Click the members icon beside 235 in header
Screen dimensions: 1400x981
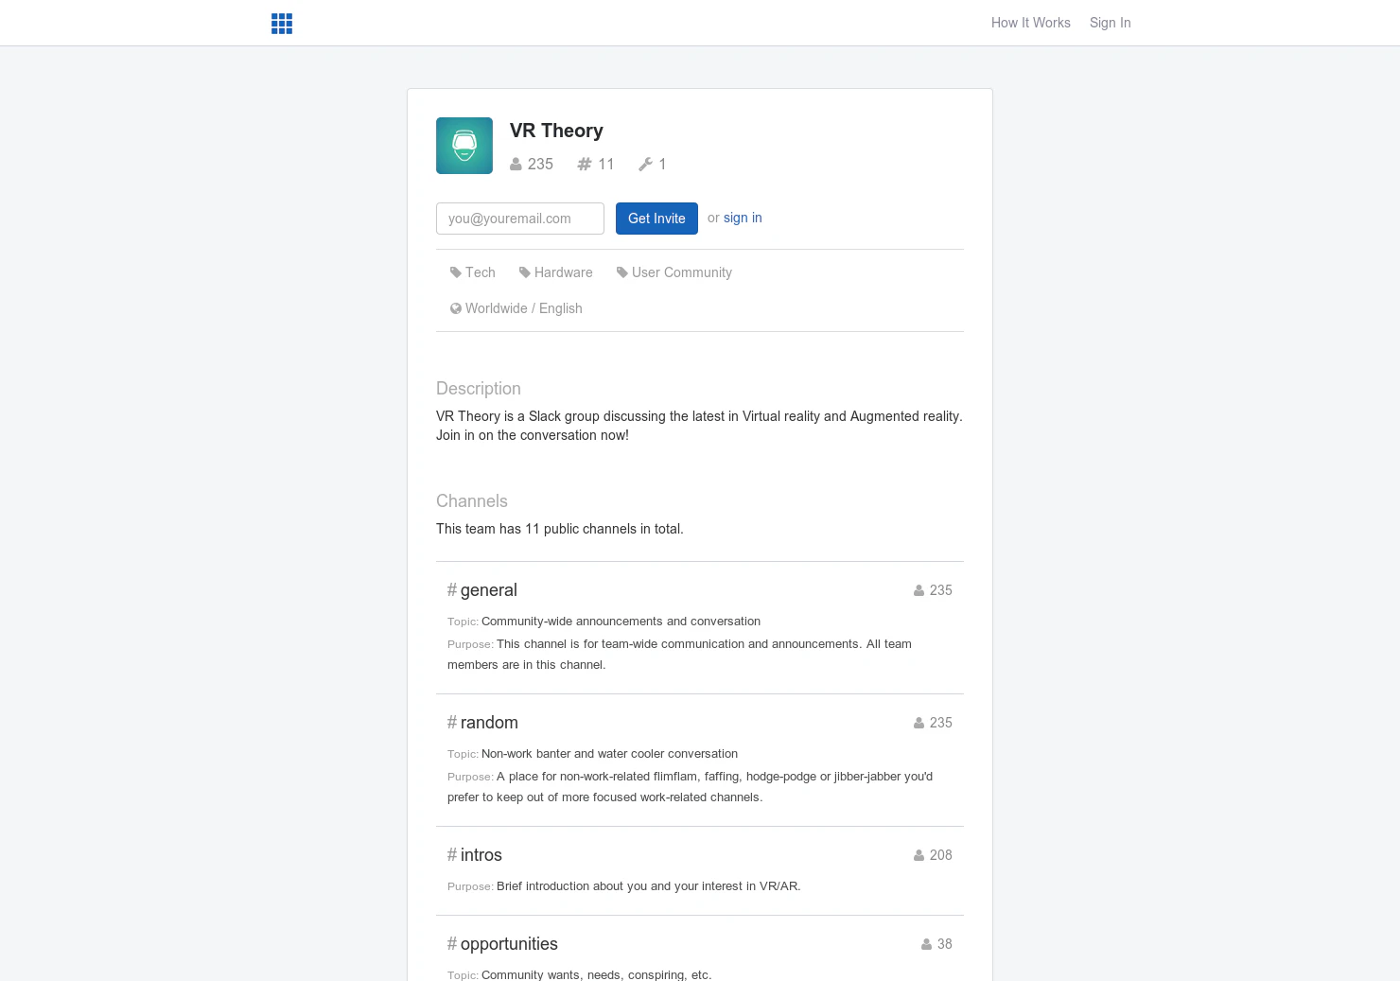(x=516, y=165)
